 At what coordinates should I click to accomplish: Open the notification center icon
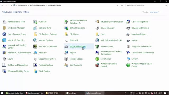click(165, 93)
